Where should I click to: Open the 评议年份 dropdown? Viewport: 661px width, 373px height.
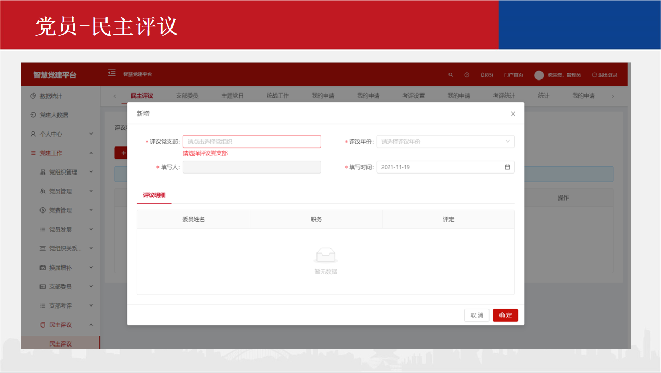(445, 142)
